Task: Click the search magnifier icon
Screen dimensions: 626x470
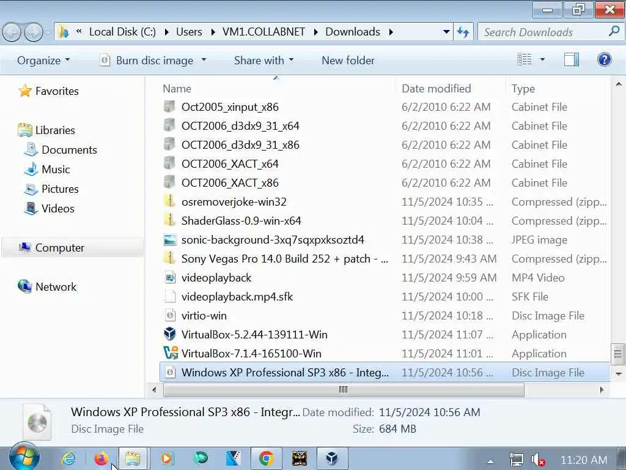Action: (x=614, y=31)
